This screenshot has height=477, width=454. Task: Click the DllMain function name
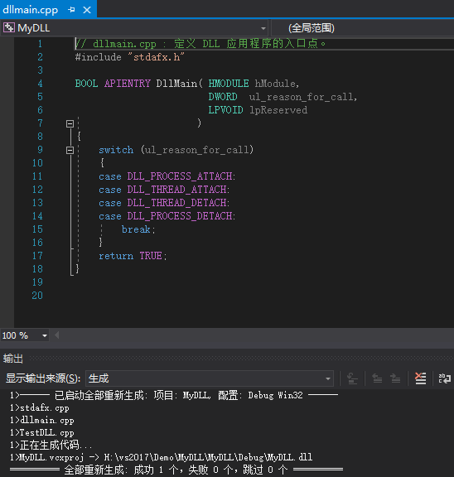click(x=176, y=84)
